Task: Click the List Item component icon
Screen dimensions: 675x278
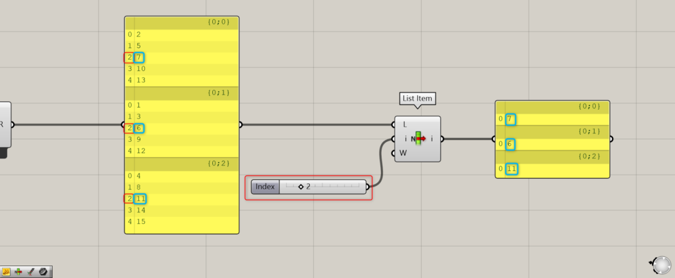Action: pos(418,139)
